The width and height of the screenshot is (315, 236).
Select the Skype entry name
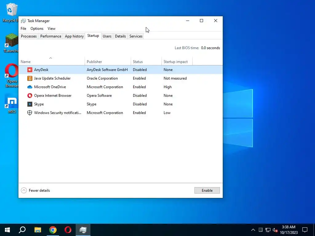click(x=39, y=104)
